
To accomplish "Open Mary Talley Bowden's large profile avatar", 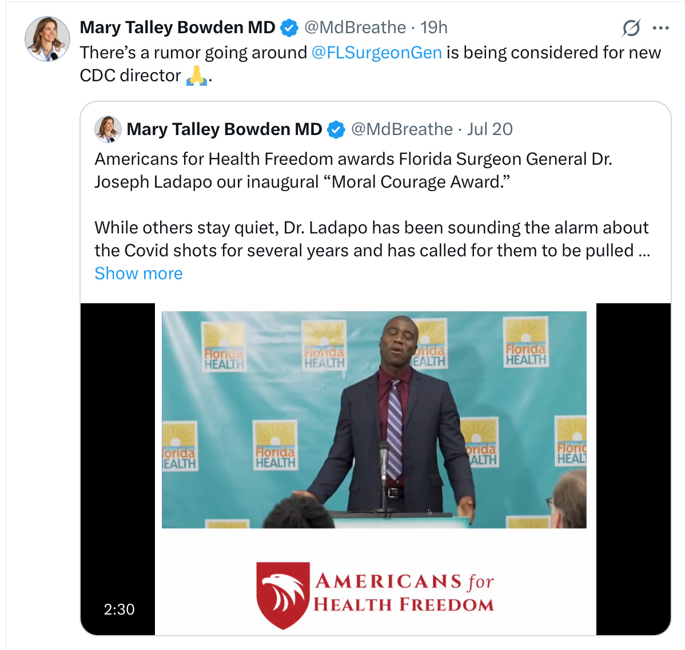I will (x=47, y=39).
